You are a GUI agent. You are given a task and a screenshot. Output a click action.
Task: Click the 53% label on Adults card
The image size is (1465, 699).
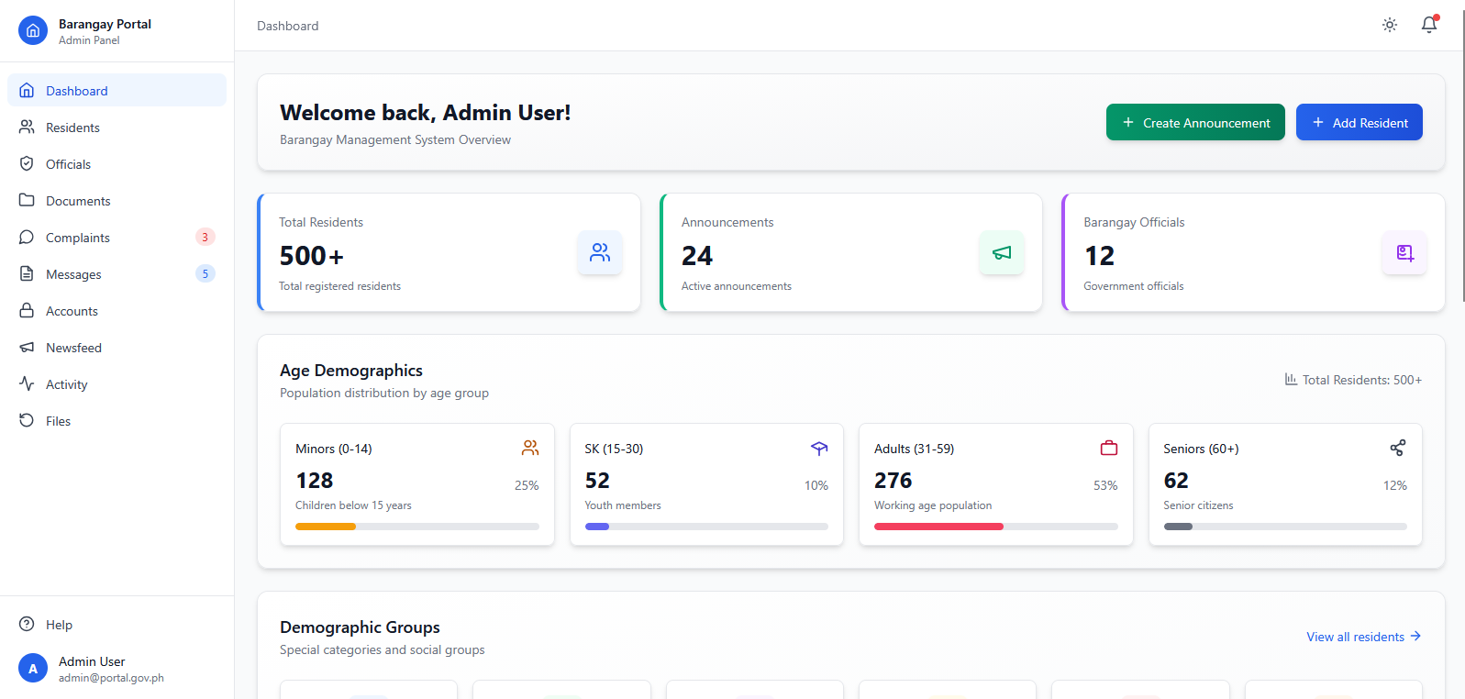point(1105,485)
